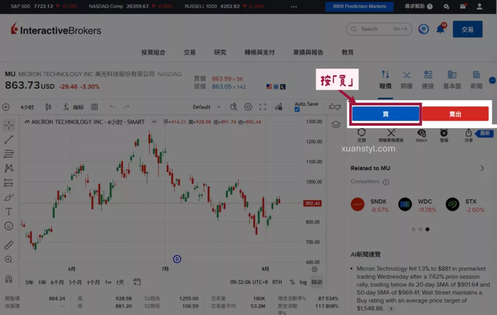Open the 轉帳與支付 transfer menu

pos(260,52)
